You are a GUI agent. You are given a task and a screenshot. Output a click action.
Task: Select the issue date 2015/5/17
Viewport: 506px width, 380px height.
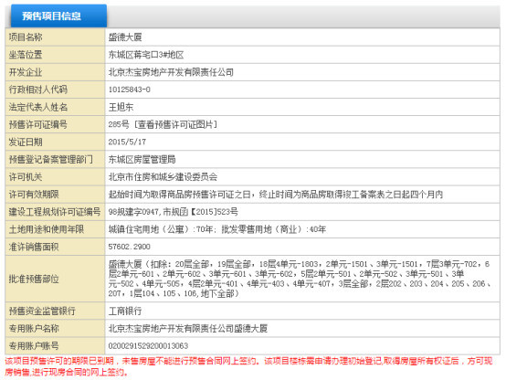tap(127, 142)
